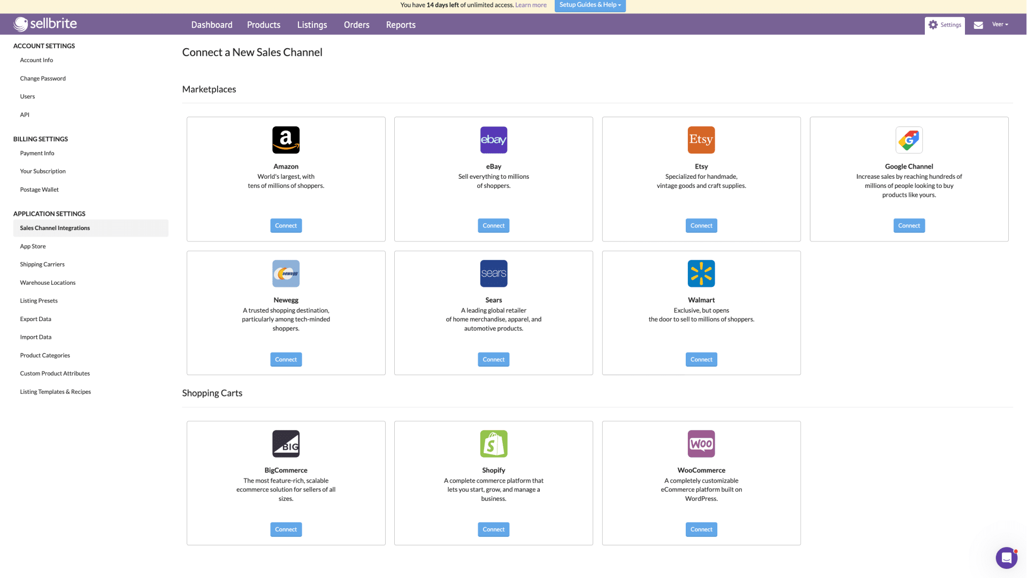Screen dimensions: 1027x578
Task: Open Custom Product Attributes
Action: [x=55, y=374]
